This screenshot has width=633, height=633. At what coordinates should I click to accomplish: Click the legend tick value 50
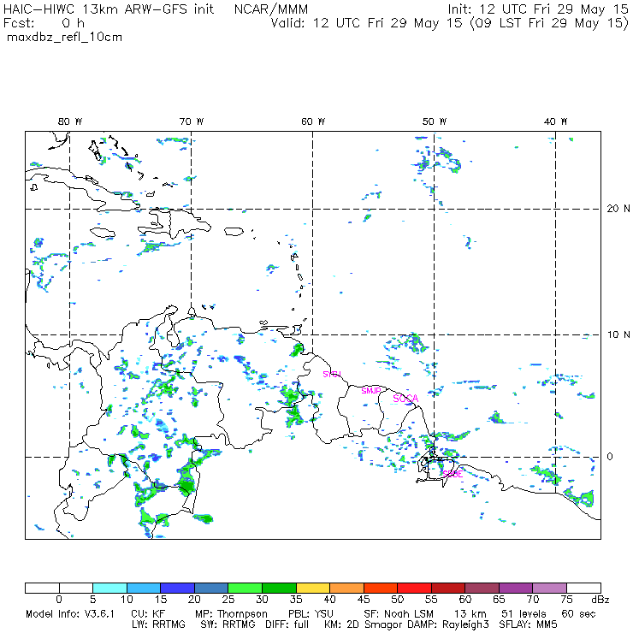[397, 600]
